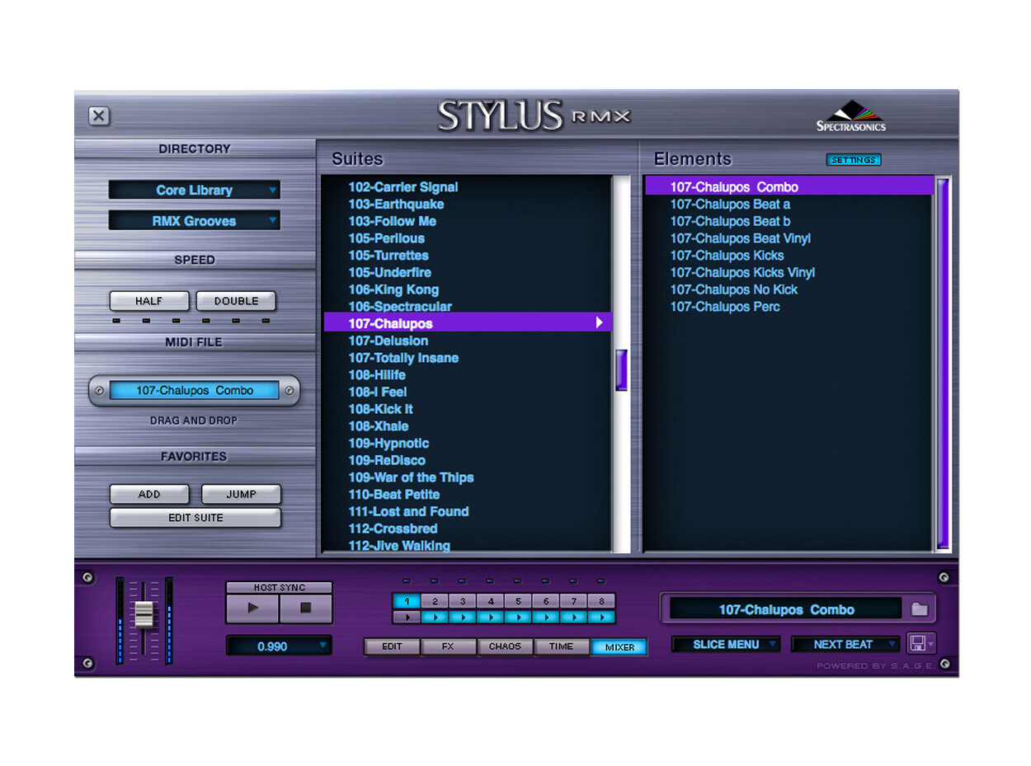Select part 4 button

(x=490, y=602)
